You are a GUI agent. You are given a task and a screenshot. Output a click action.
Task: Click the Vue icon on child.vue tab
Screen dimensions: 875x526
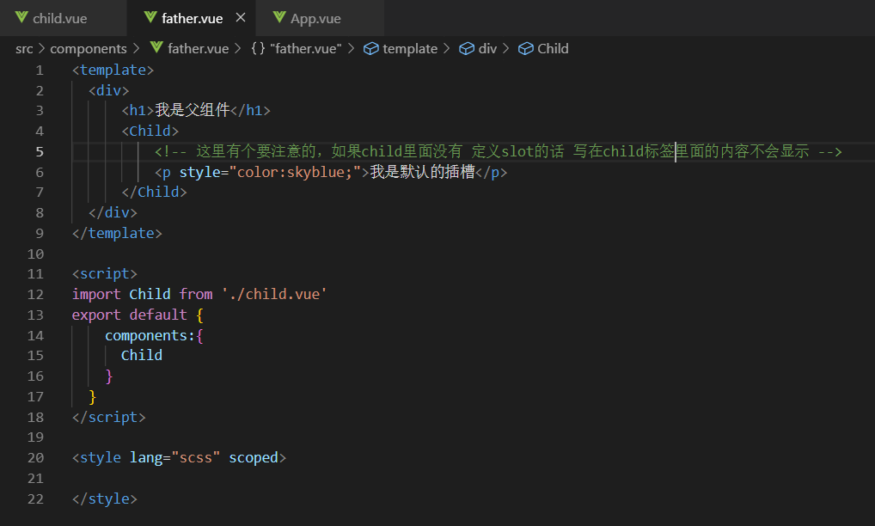point(21,18)
